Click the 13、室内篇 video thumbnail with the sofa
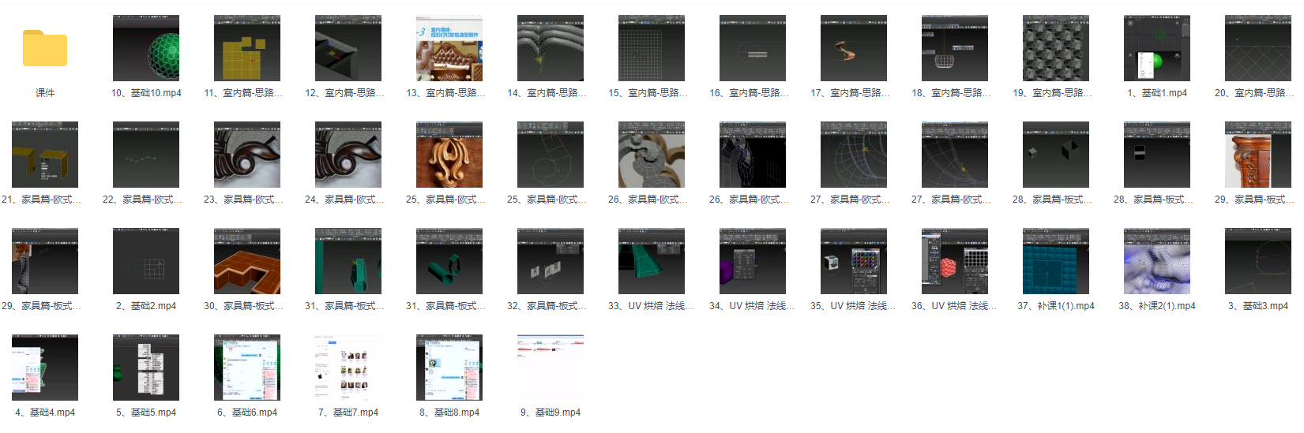 pos(449,48)
